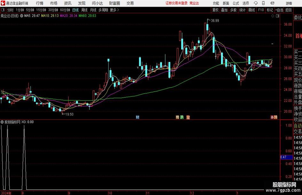Expand the 股朋指标网 sub-indicator dropdown arrow
Image resolution: width=302 pixels, height=195 pixels.
point(2,122)
